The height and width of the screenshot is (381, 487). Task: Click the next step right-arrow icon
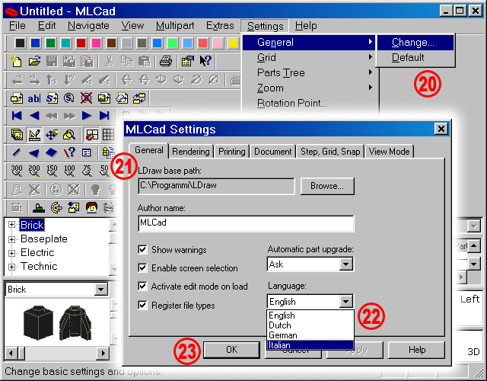pyautogui.click(x=87, y=116)
